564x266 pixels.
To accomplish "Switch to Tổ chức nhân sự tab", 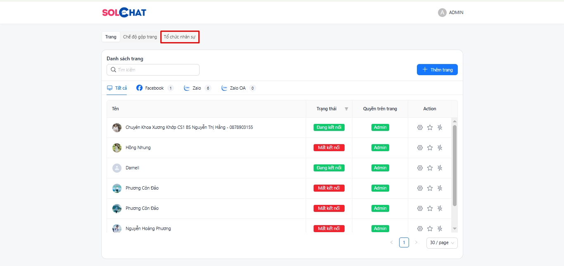I will click(x=180, y=37).
